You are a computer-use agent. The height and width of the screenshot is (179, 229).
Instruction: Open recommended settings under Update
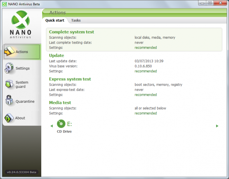point(145,71)
